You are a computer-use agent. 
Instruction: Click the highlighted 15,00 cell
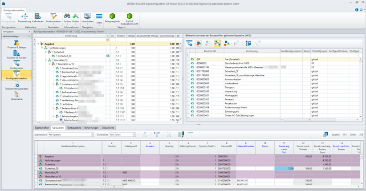(284, 169)
